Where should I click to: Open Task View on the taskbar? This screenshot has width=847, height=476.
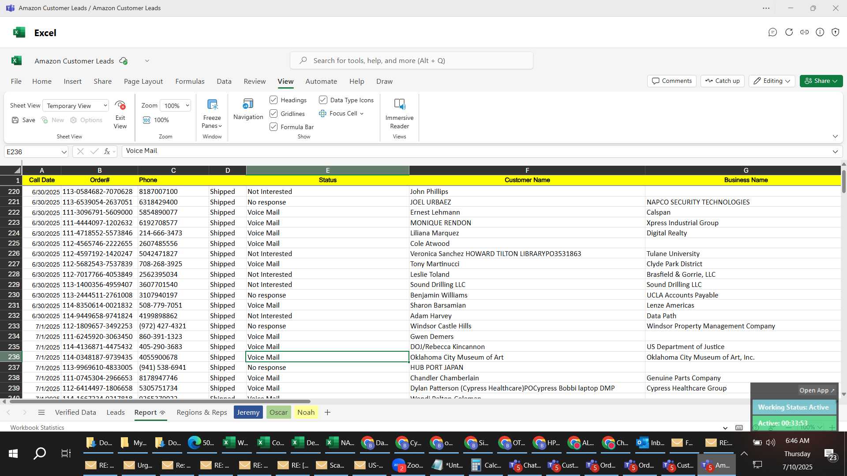[x=66, y=454]
